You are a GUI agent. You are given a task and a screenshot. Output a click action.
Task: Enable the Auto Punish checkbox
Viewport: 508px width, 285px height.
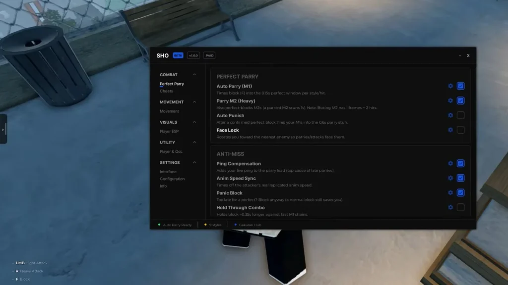[x=460, y=115]
